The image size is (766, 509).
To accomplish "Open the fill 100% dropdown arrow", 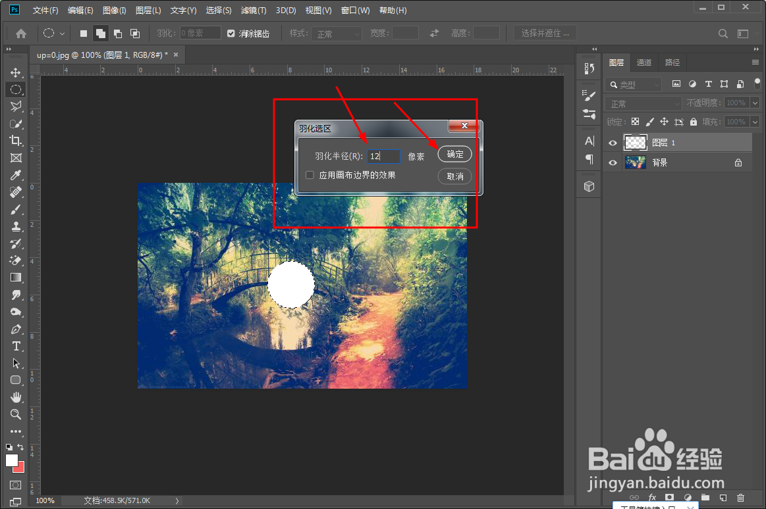I will pyautogui.click(x=755, y=122).
